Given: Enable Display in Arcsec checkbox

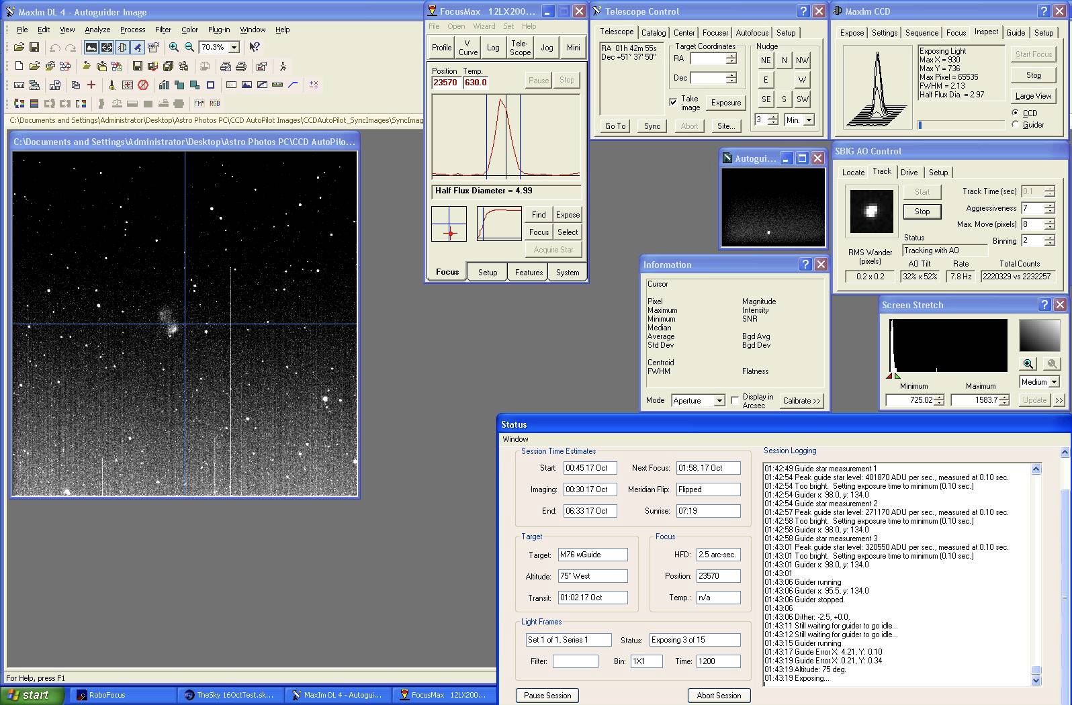Looking at the screenshot, I should [x=735, y=400].
